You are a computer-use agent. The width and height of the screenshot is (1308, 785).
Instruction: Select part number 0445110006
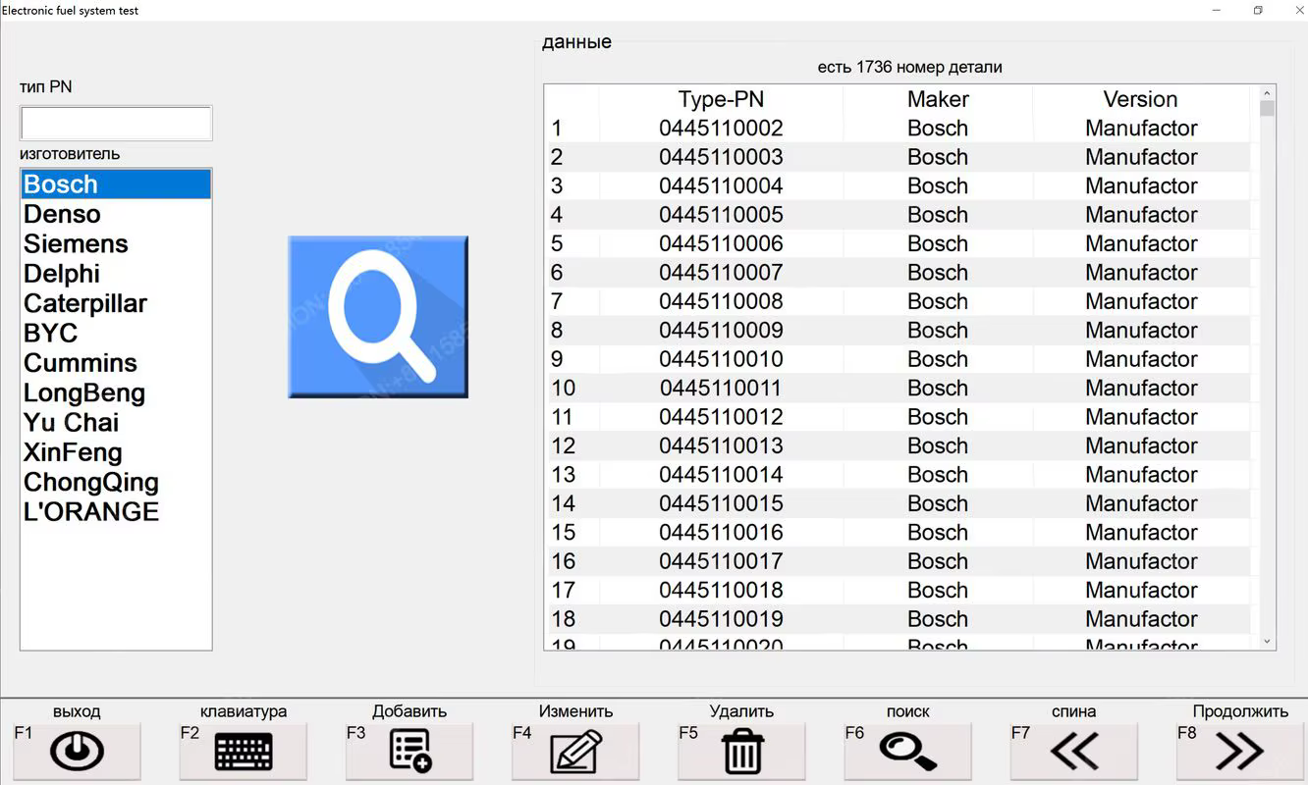pyautogui.click(x=721, y=243)
